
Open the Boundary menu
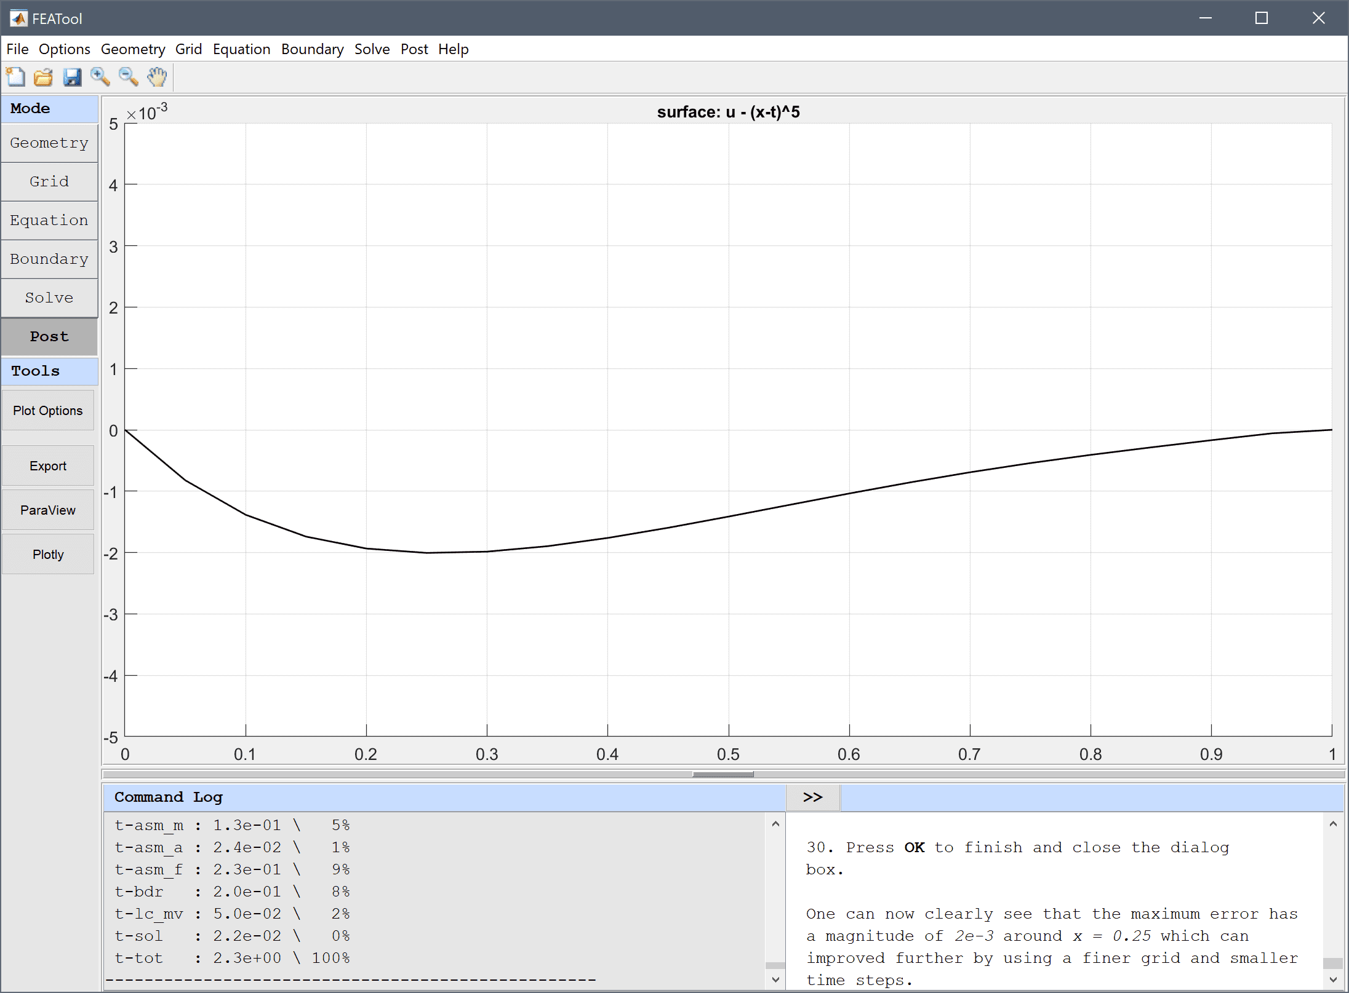pos(313,49)
